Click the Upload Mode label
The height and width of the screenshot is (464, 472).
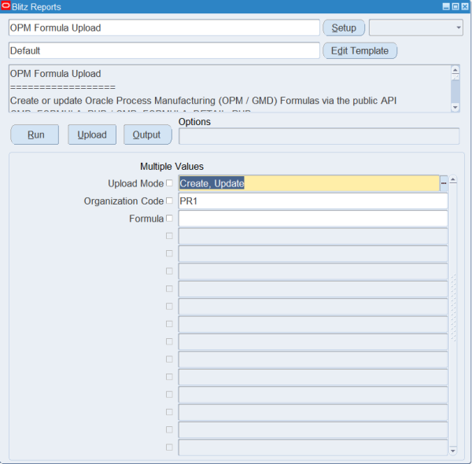click(136, 183)
